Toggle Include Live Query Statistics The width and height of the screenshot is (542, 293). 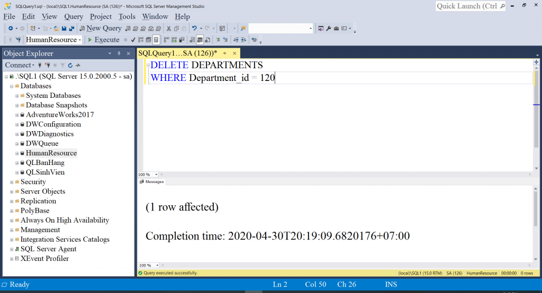[x=174, y=40]
